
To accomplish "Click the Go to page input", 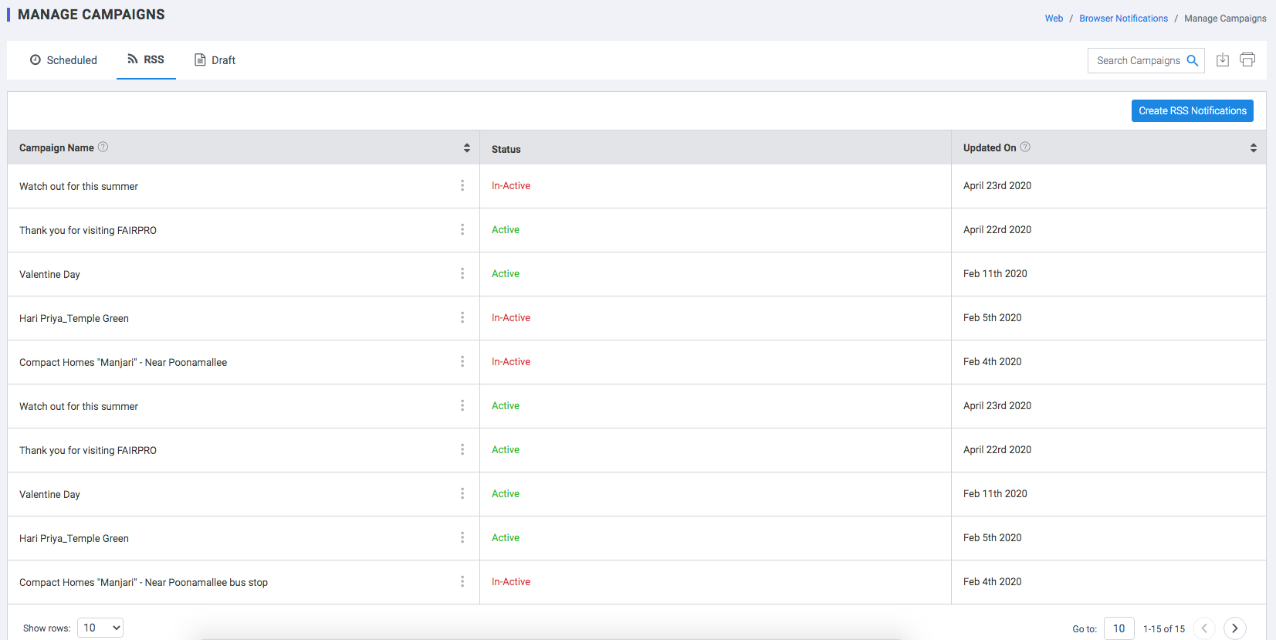I will (x=1119, y=628).
